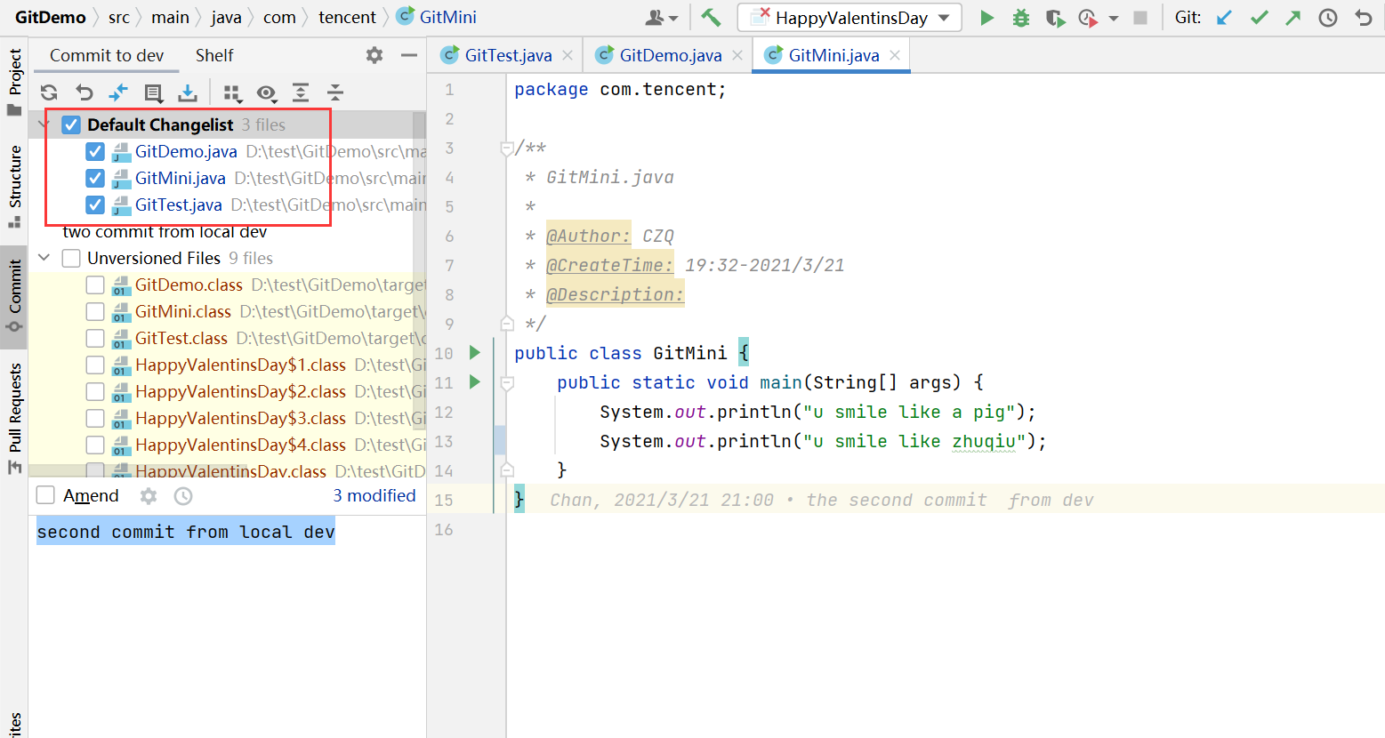Open the Project tool window tab
The image size is (1385, 738).
pyautogui.click(x=14, y=82)
